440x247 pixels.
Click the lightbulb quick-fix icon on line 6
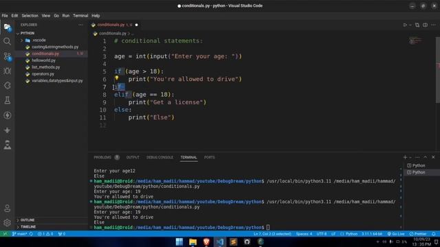117,78
